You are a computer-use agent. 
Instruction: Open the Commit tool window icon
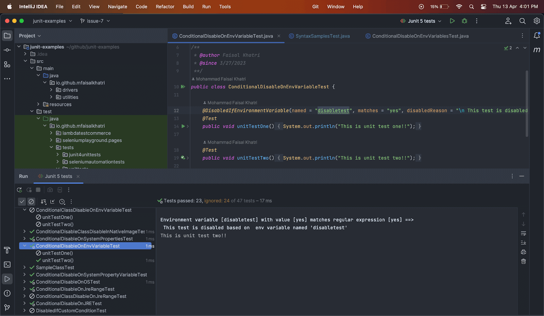pos(7,50)
